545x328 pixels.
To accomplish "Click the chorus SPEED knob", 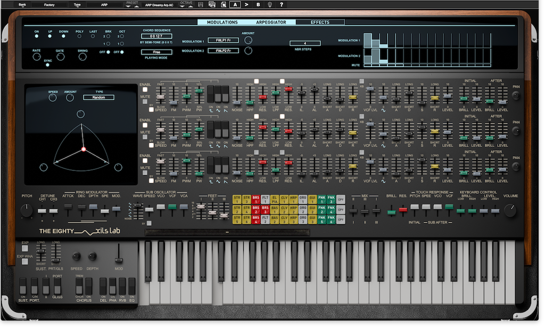I will pyautogui.click(x=76, y=257).
